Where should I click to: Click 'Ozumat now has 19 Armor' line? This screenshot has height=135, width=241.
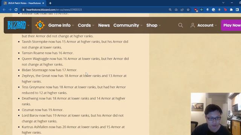point(43,110)
